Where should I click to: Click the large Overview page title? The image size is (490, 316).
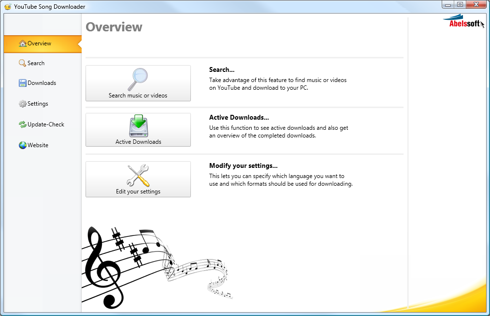114,27
